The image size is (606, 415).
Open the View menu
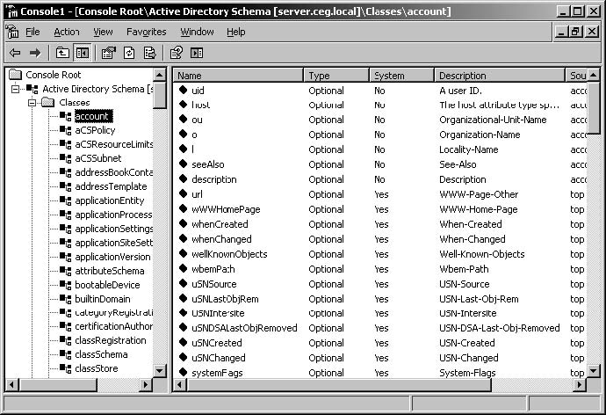click(103, 32)
